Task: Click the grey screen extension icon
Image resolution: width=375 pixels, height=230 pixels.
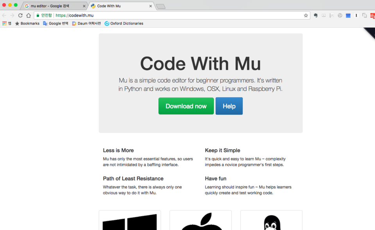Action: point(323,16)
